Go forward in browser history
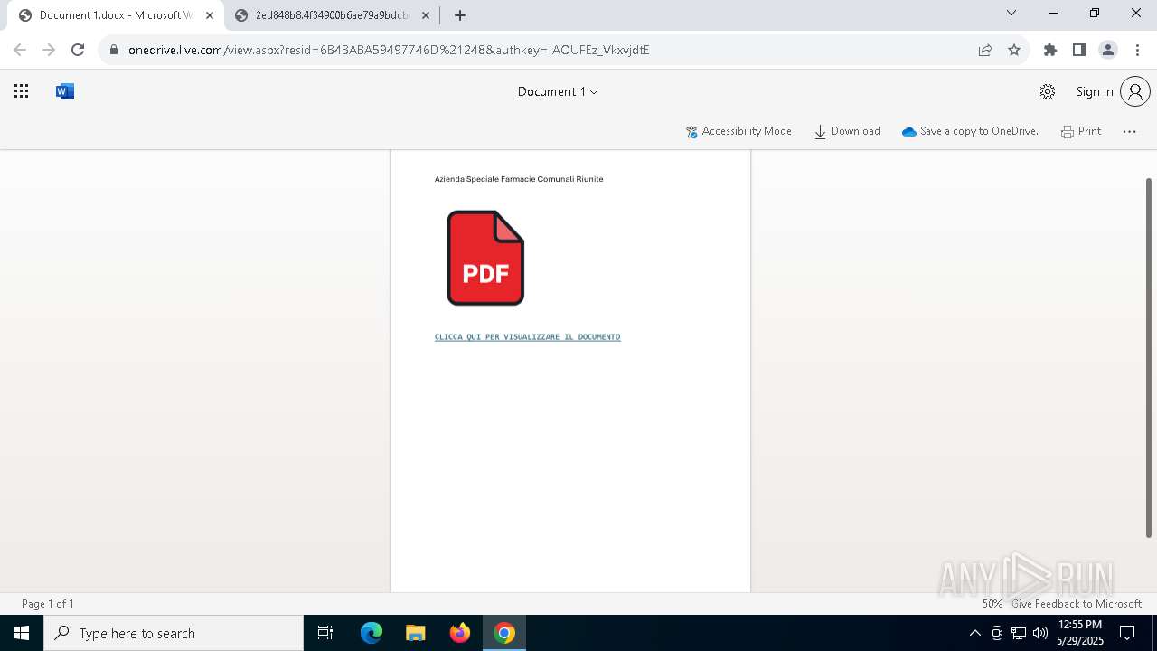Screen dimensions: 1157x651 pyautogui.click(x=49, y=50)
